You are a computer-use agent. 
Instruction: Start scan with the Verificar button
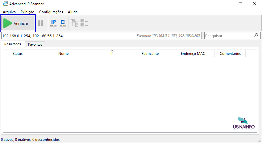click(18, 23)
